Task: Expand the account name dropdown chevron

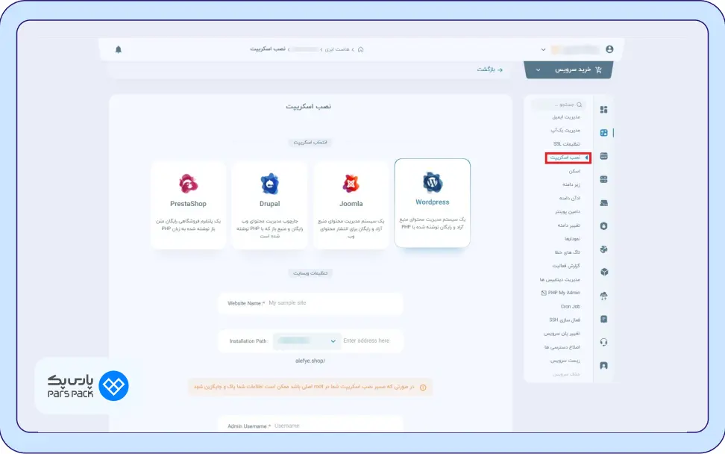Action: coord(543,49)
